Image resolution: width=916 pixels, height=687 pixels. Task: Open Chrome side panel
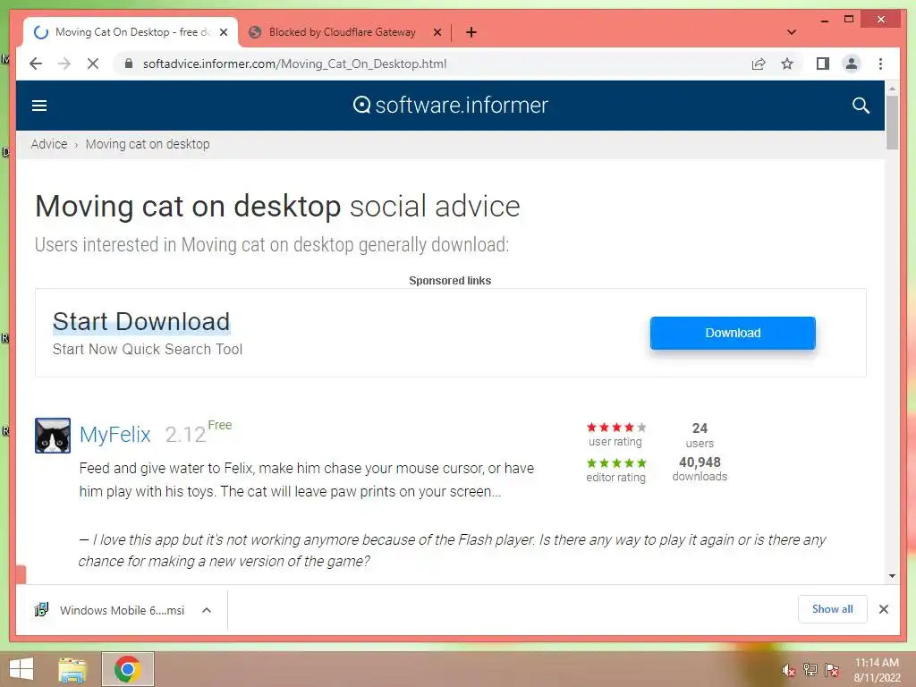click(823, 64)
